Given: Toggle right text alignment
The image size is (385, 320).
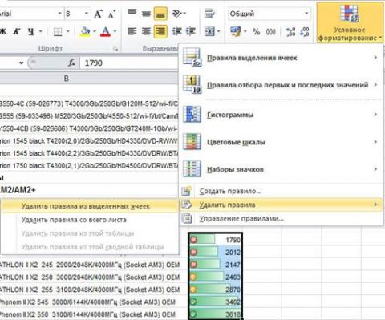Looking at the screenshot, I should point(160,31).
